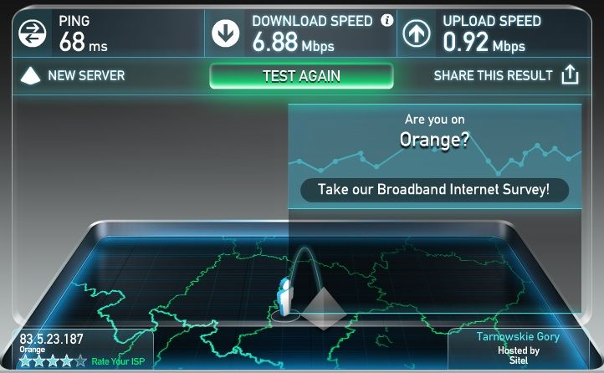Rate ISP with third star

(53, 360)
